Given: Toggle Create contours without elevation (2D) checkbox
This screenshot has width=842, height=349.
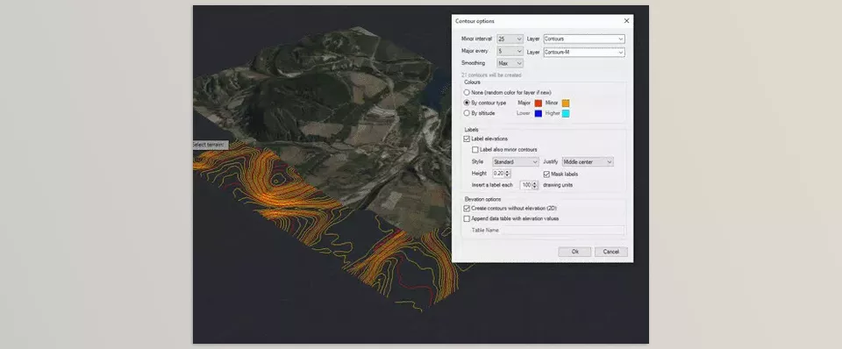Looking at the screenshot, I should [x=466, y=208].
